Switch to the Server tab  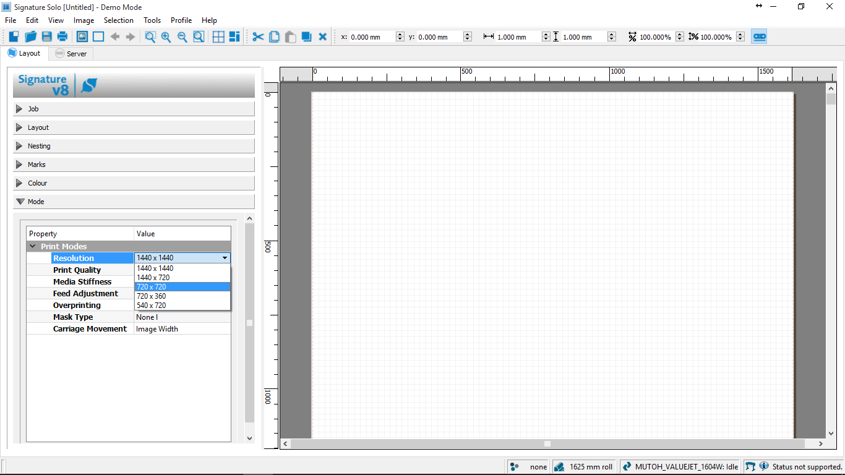click(x=71, y=54)
